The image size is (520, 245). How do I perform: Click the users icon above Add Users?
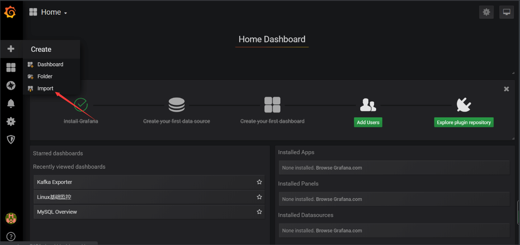368,105
